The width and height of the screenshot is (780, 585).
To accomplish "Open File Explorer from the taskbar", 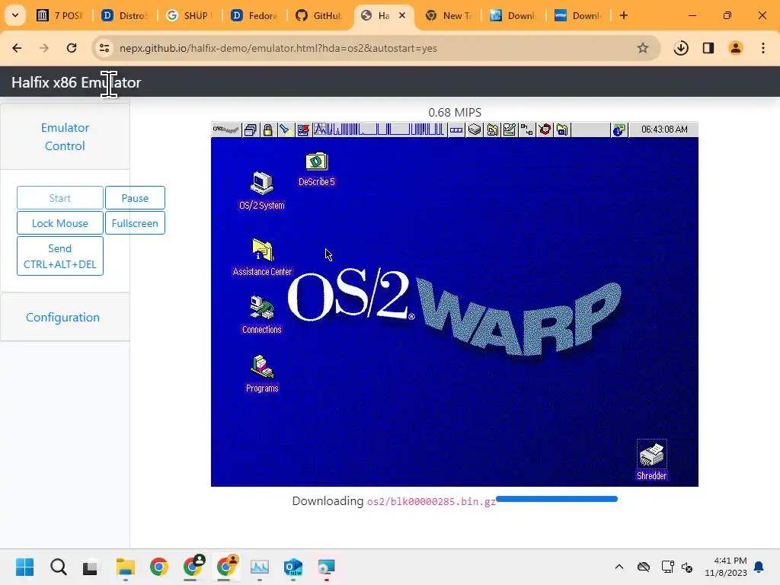I will (126, 567).
